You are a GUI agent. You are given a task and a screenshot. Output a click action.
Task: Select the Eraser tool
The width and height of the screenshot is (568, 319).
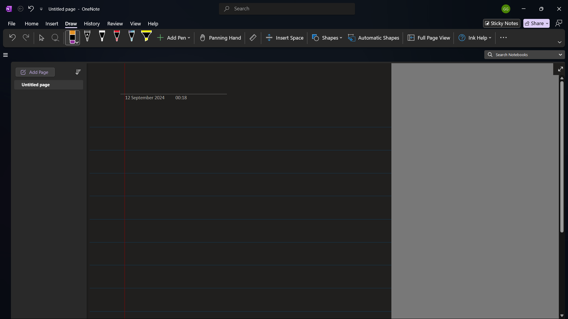click(x=72, y=37)
